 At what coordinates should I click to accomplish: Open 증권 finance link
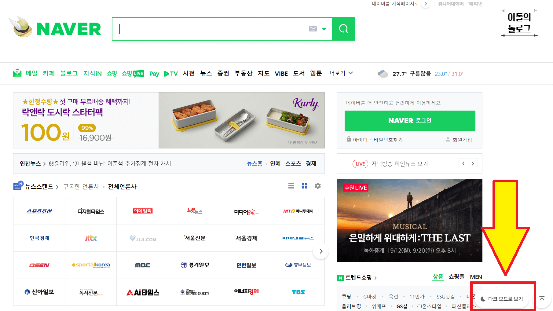click(223, 73)
